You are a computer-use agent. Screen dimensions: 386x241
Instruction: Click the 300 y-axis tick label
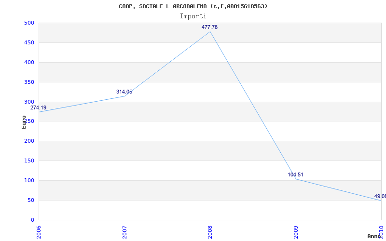(29, 102)
